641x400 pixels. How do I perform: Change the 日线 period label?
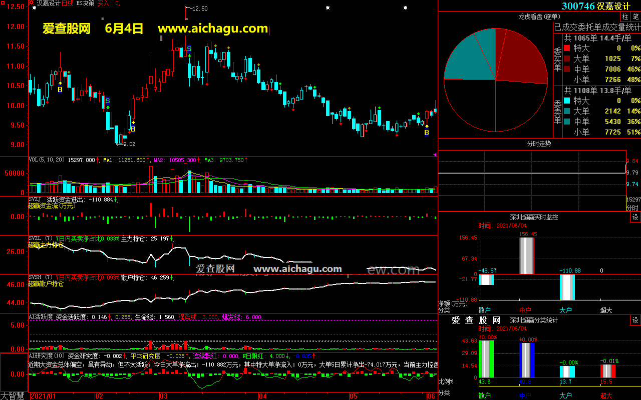(x=67, y=3)
